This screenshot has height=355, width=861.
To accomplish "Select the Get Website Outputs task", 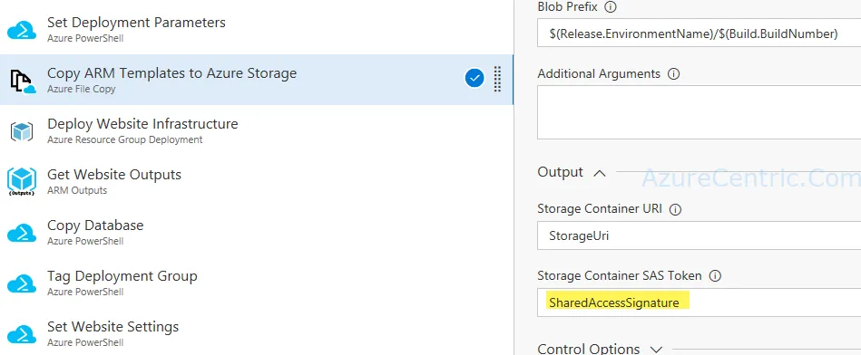I will [257, 182].
